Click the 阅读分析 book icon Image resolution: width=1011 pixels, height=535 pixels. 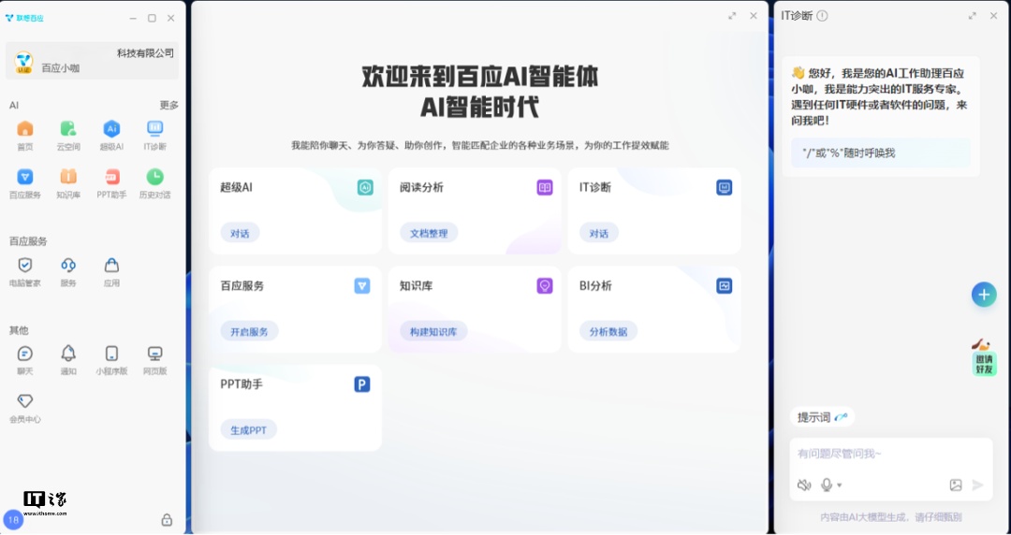[x=545, y=188]
